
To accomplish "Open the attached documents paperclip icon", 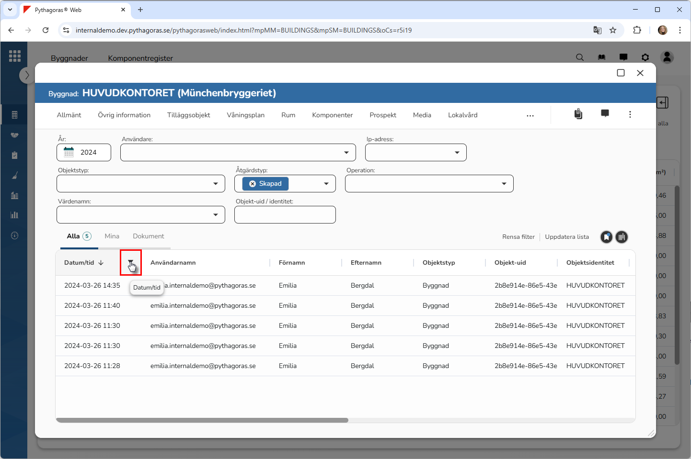I will click(x=578, y=114).
